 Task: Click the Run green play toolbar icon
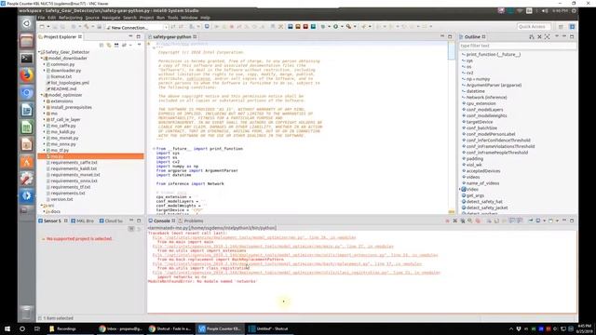pos(335,27)
